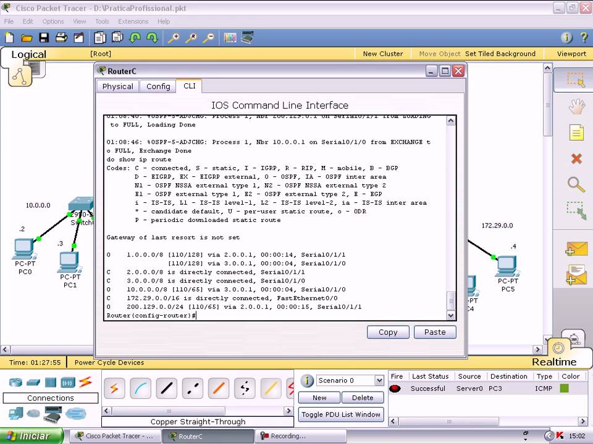Viewport: 593px width, 444px height.
Task: Select PC0 in the workspace
Action: point(25,249)
